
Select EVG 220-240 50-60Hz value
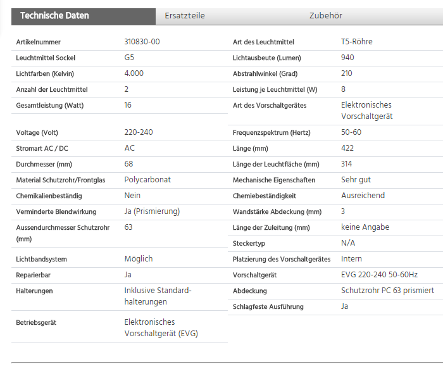pos(379,275)
